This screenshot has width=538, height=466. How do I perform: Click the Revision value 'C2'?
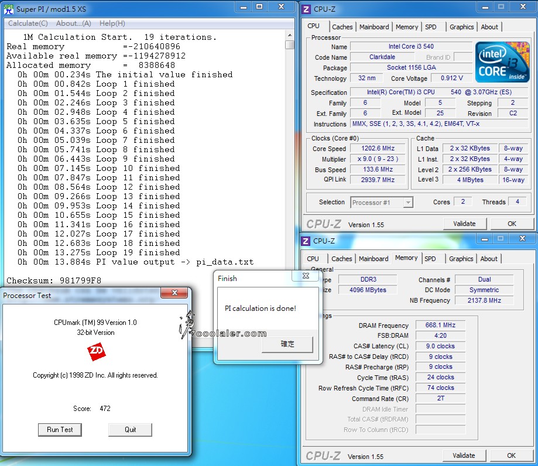click(513, 113)
